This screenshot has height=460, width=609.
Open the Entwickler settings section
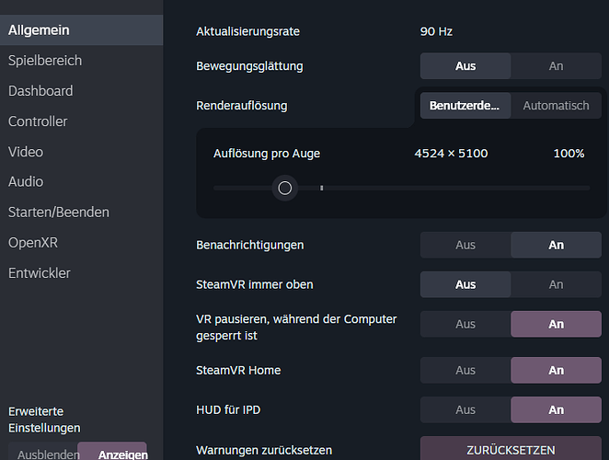[81, 273]
